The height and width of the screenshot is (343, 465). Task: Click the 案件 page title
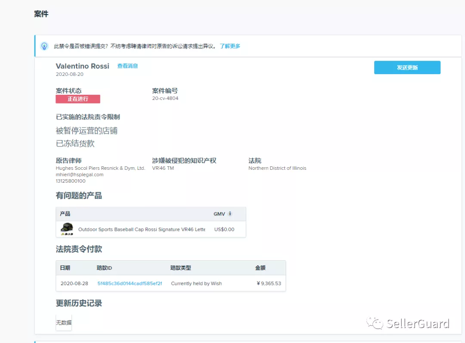[x=41, y=14]
